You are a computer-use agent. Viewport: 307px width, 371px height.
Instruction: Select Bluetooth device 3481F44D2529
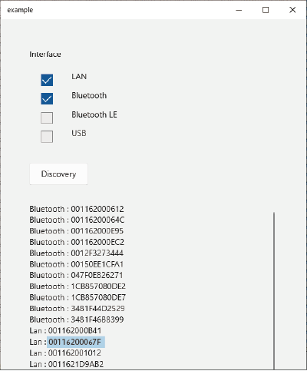[77, 308]
